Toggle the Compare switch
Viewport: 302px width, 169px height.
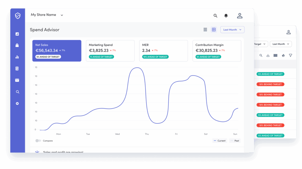[x=38, y=141]
